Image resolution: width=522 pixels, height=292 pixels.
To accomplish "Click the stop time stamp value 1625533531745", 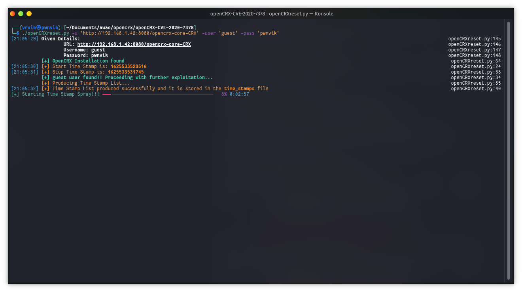I will [x=126, y=72].
